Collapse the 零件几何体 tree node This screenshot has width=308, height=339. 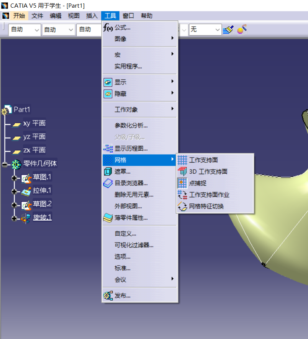[x=5, y=165]
